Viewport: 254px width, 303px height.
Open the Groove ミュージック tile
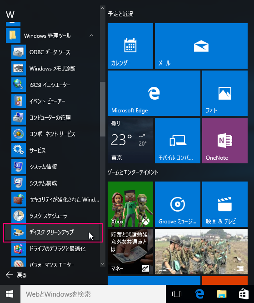[x=178, y=204]
